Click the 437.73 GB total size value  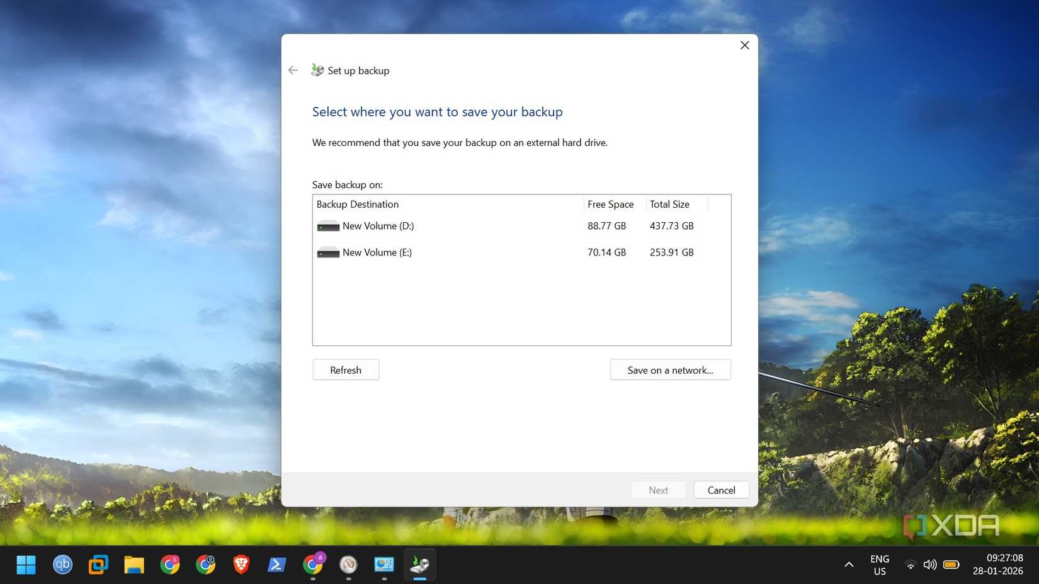coord(671,226)
